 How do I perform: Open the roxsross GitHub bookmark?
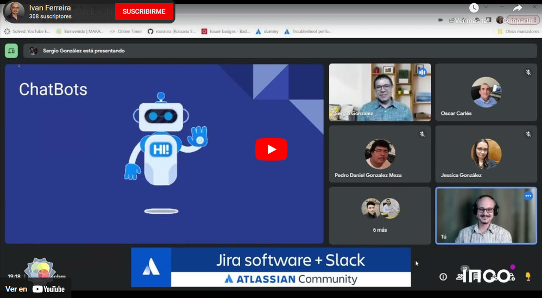point(172,32)
